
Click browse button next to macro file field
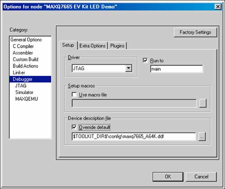tap(203, 103)
